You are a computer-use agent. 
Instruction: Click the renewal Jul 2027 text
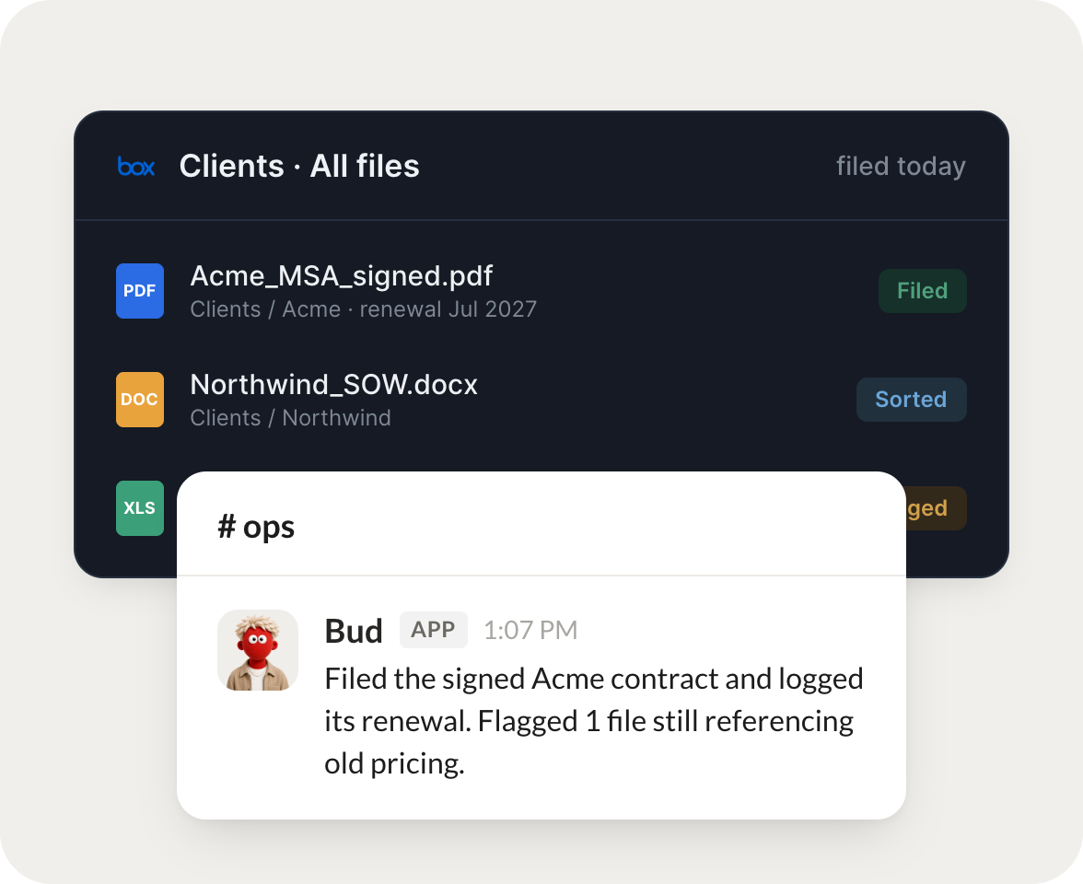pyautogui.click(x=448, y=309)
